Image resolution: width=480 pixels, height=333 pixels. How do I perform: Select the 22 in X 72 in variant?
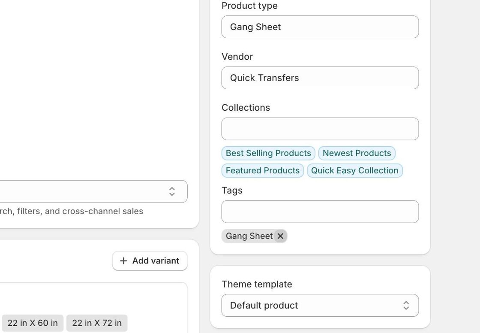coord(97,323)
